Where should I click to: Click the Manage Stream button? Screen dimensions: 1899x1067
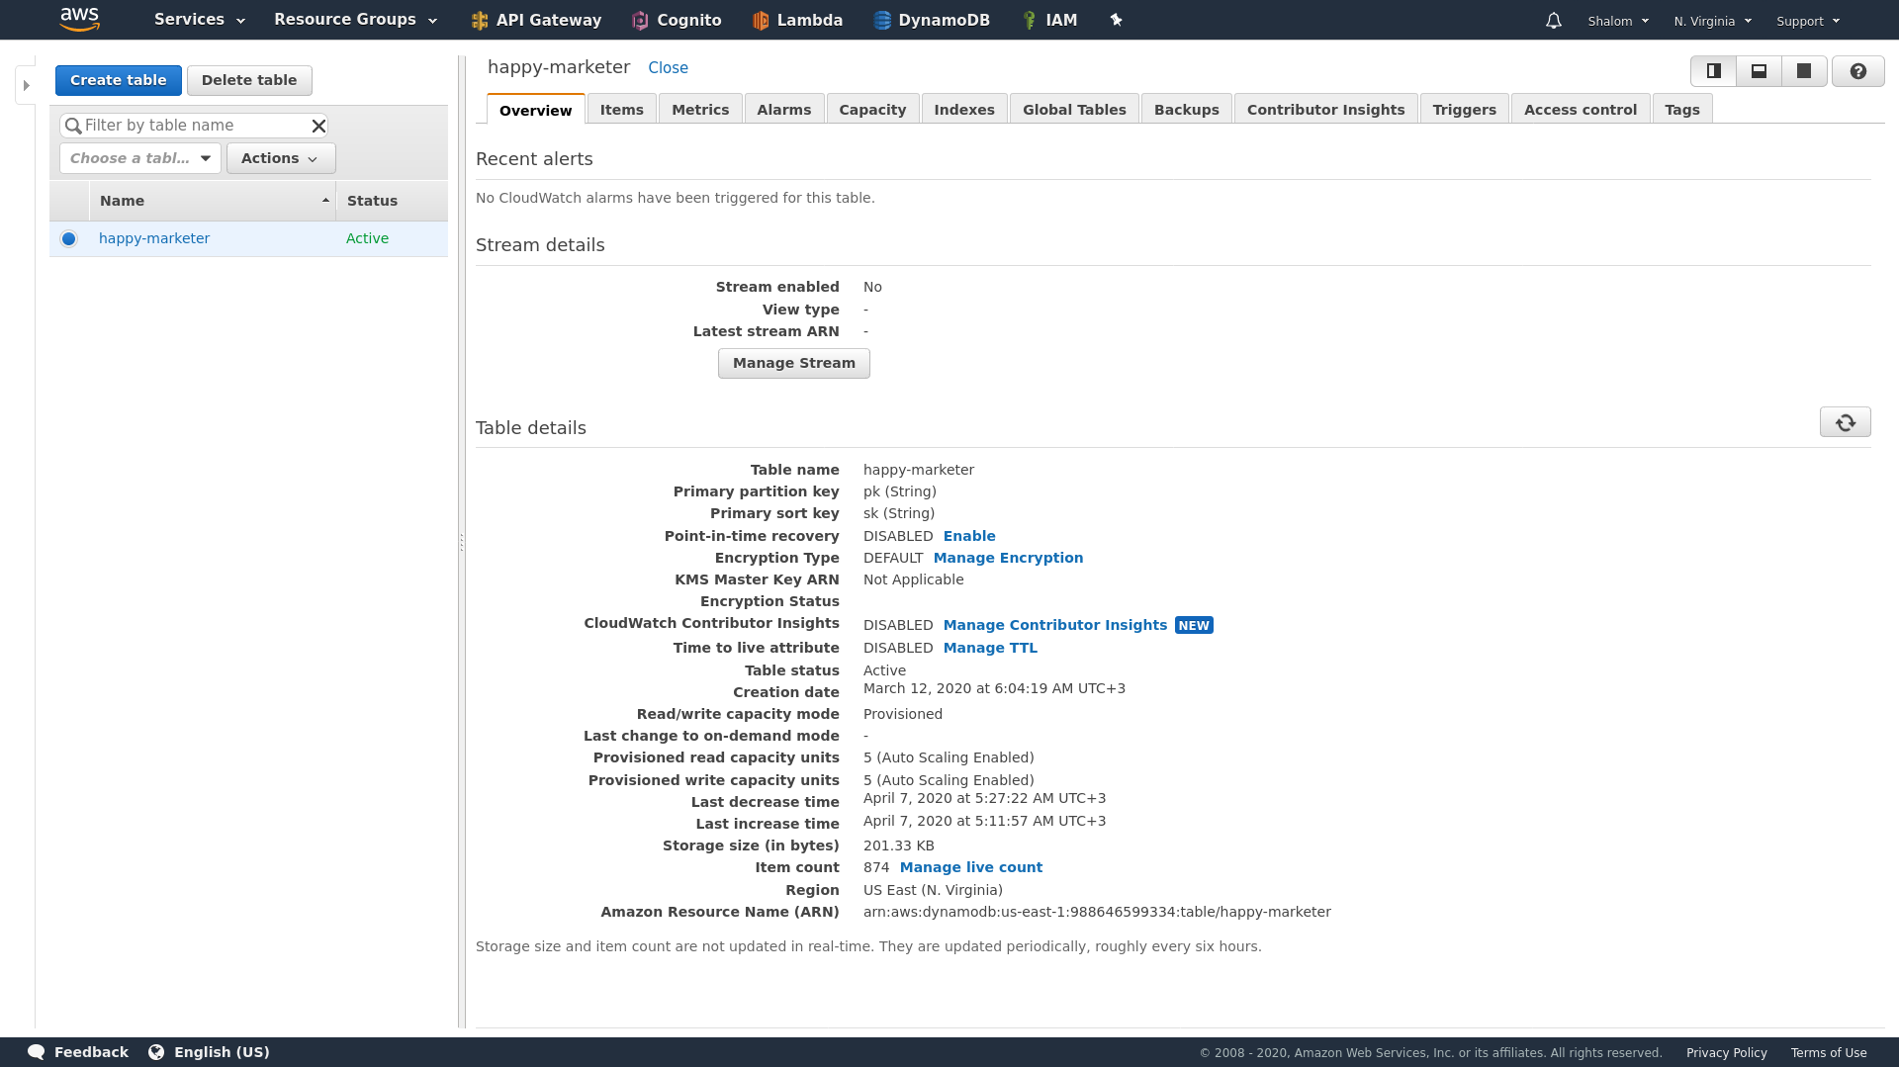(793, 363)
